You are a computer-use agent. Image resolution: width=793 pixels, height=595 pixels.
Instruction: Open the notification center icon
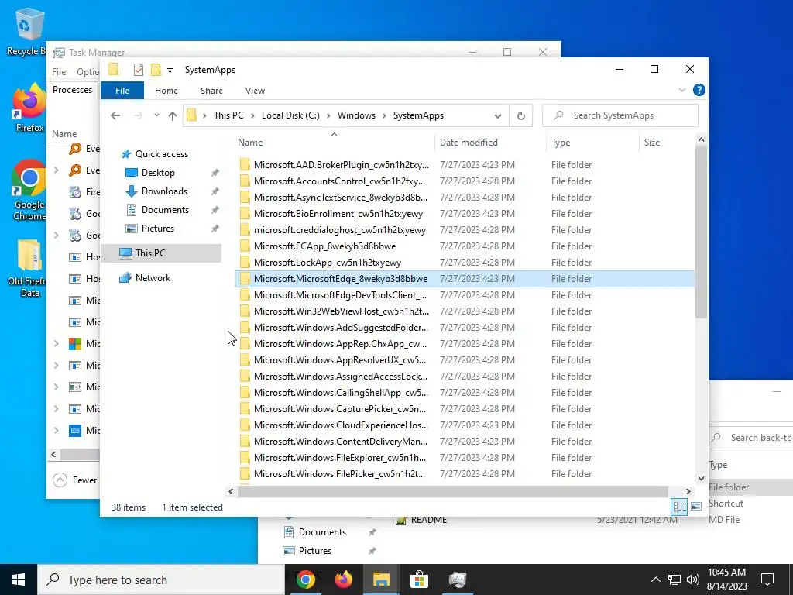[x=767, y=580]
